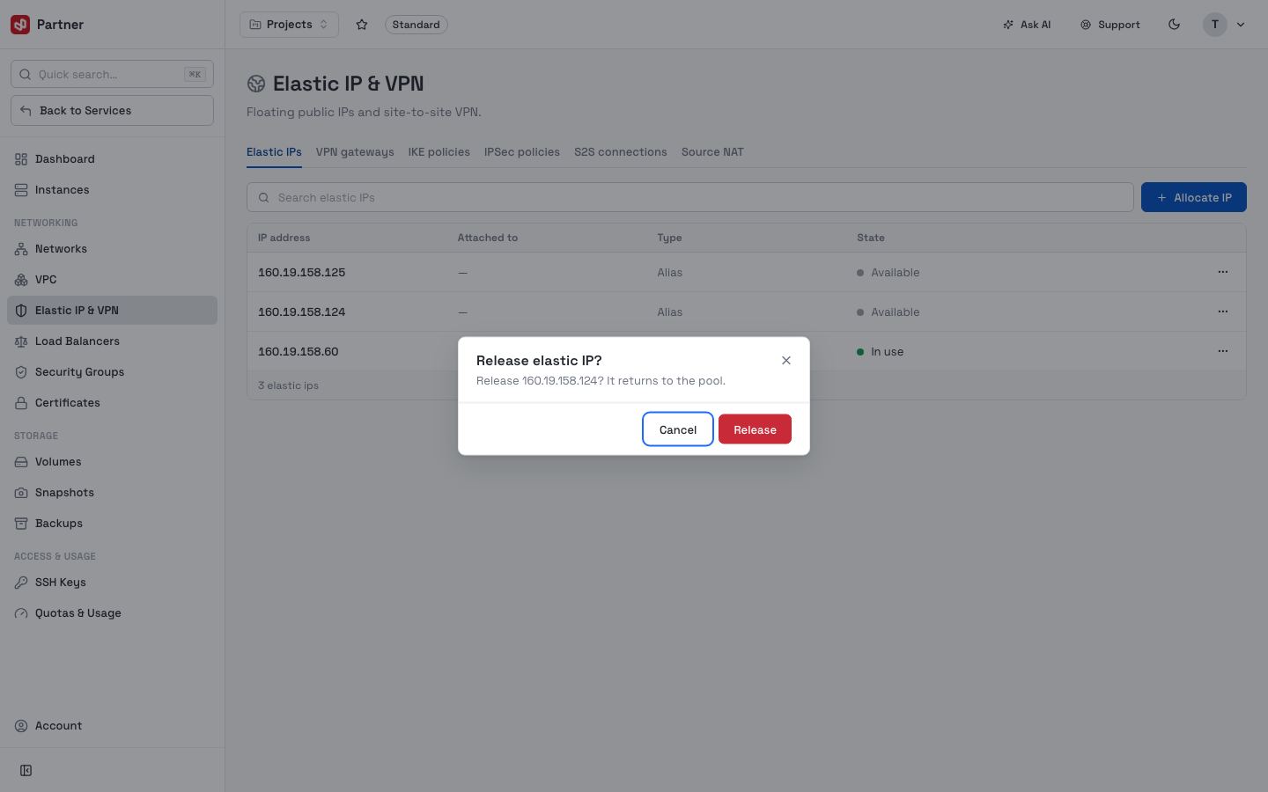The image size is (1268, 792).
Task: Click the 3 elastic ips footer text
Action: tap(289, 385)
